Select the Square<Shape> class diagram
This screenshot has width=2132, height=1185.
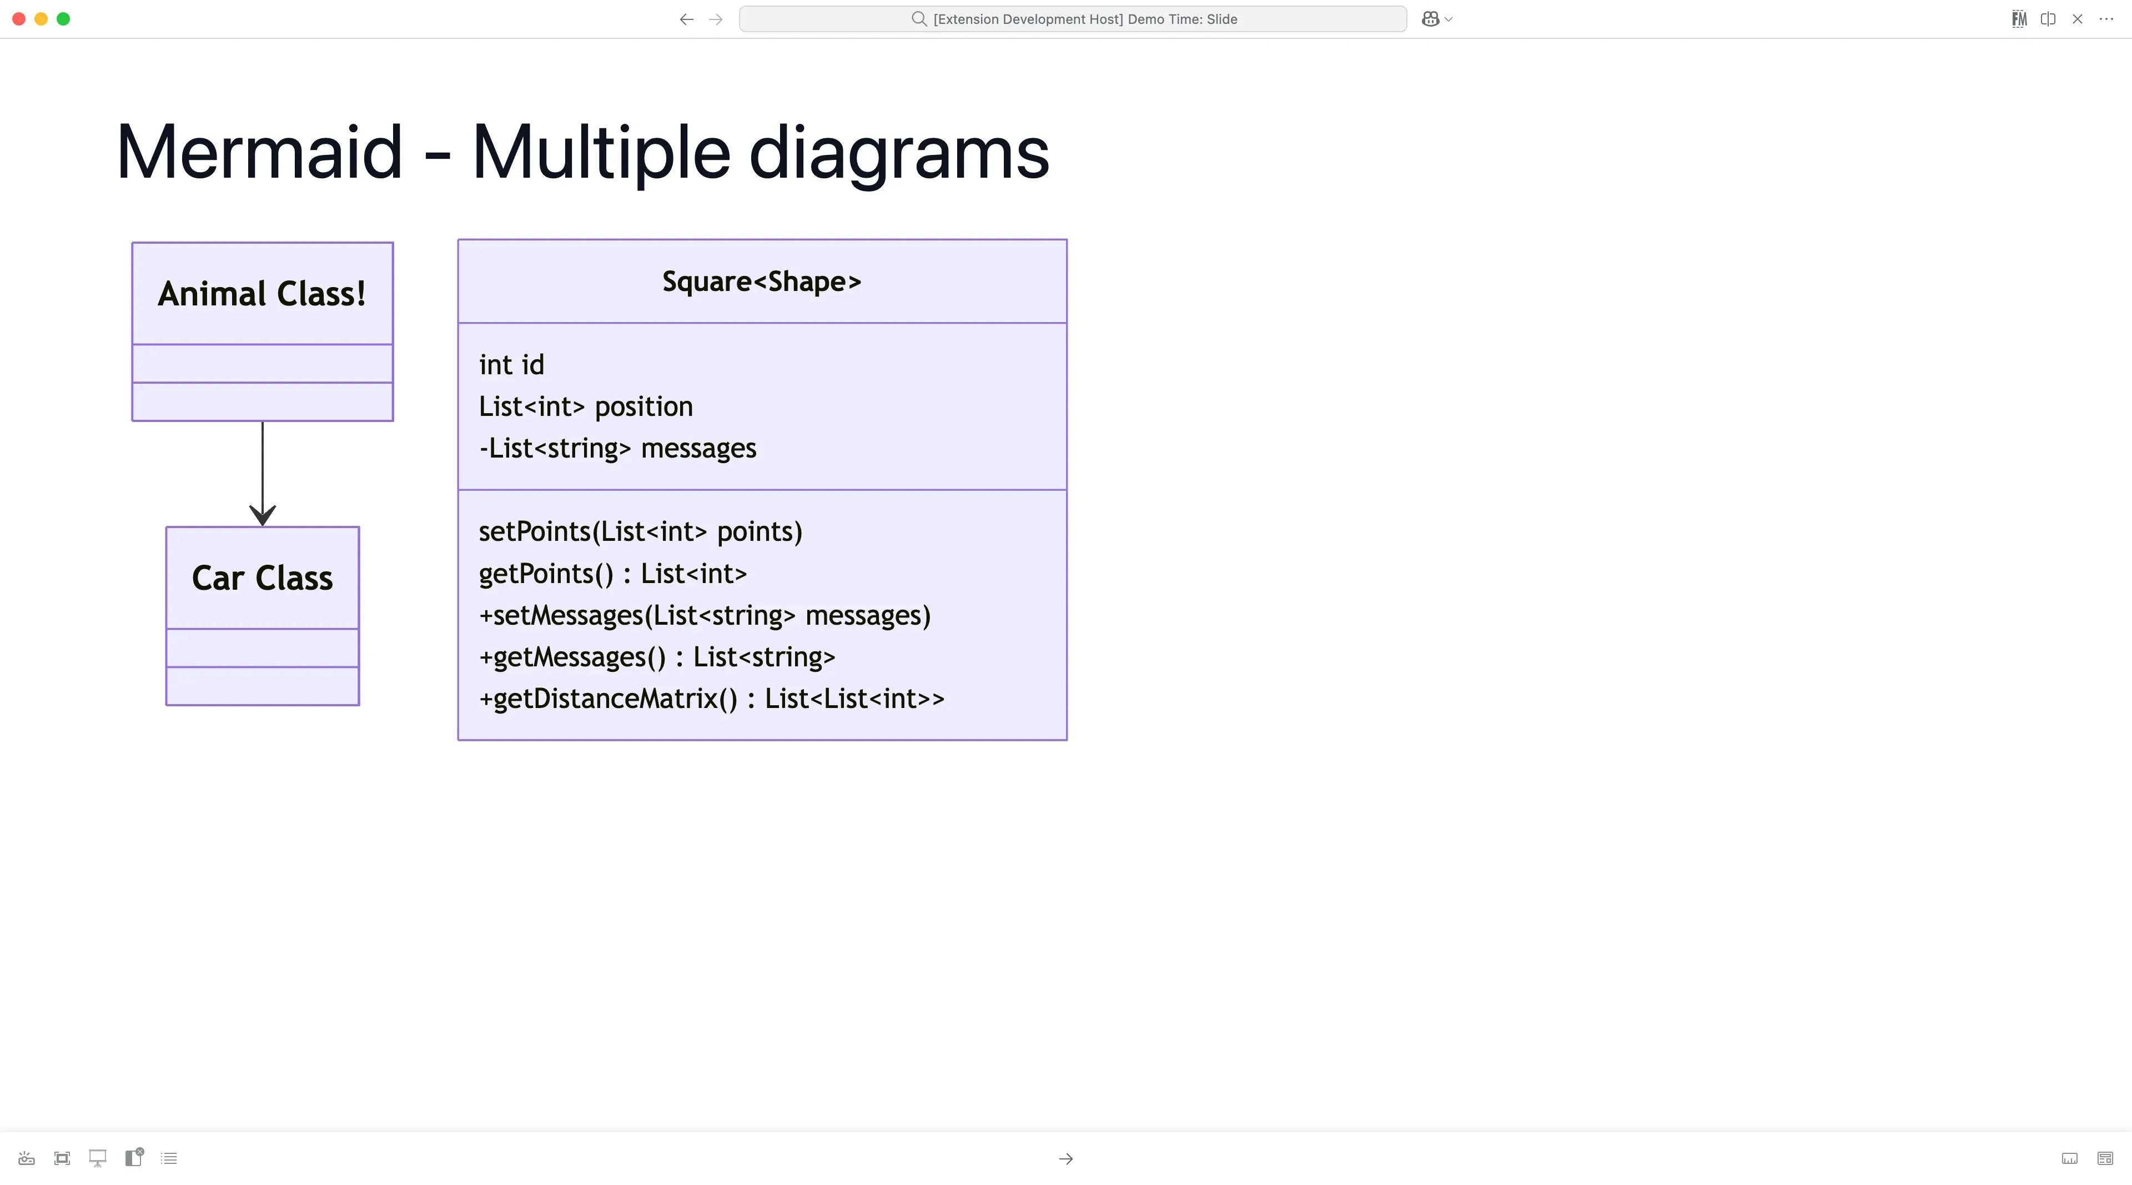click(x=762, y=488)
